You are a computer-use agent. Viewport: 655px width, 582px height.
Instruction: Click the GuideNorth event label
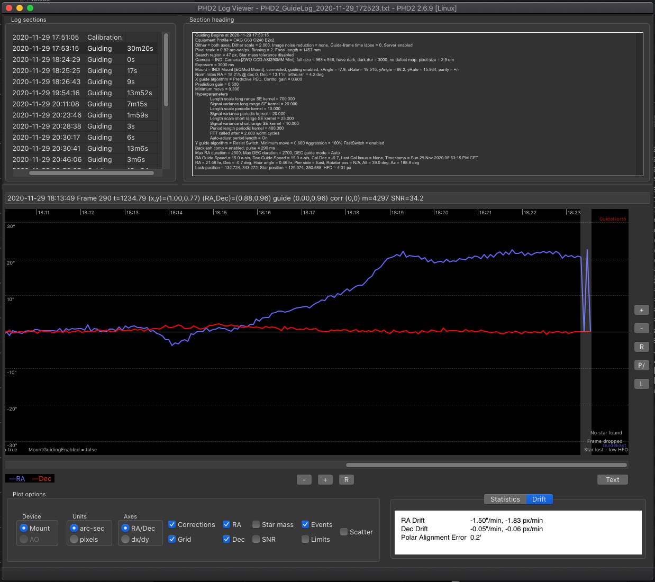click(x=613, y=219)
